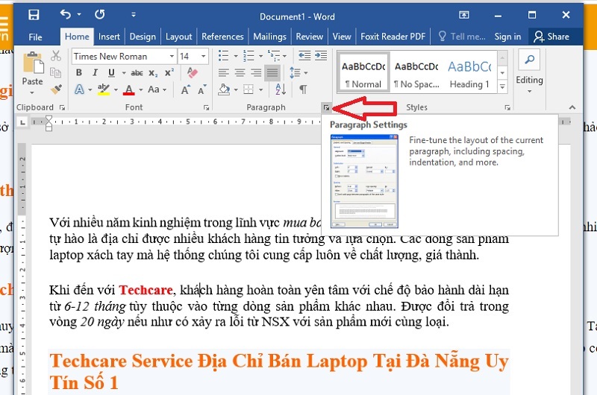The image size is (597, 395).
Task: Clear all formatting with eraser icon
Action: pyautogui.click(x=193, y=72)
